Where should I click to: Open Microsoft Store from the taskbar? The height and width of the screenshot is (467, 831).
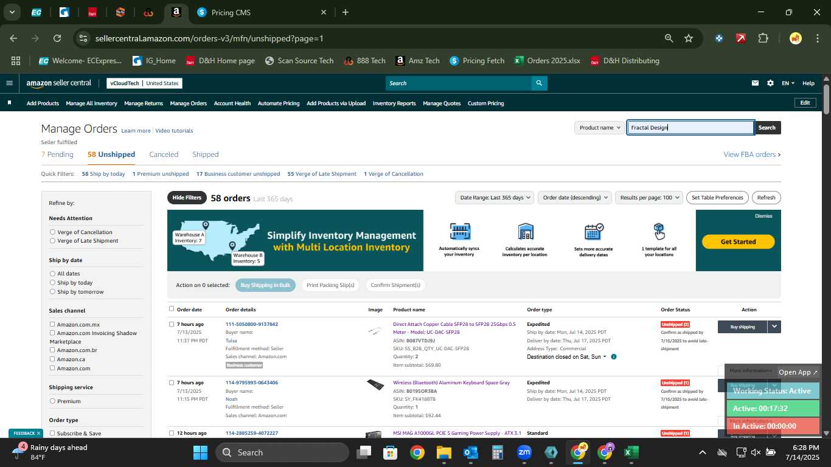(x=390, y=452)
